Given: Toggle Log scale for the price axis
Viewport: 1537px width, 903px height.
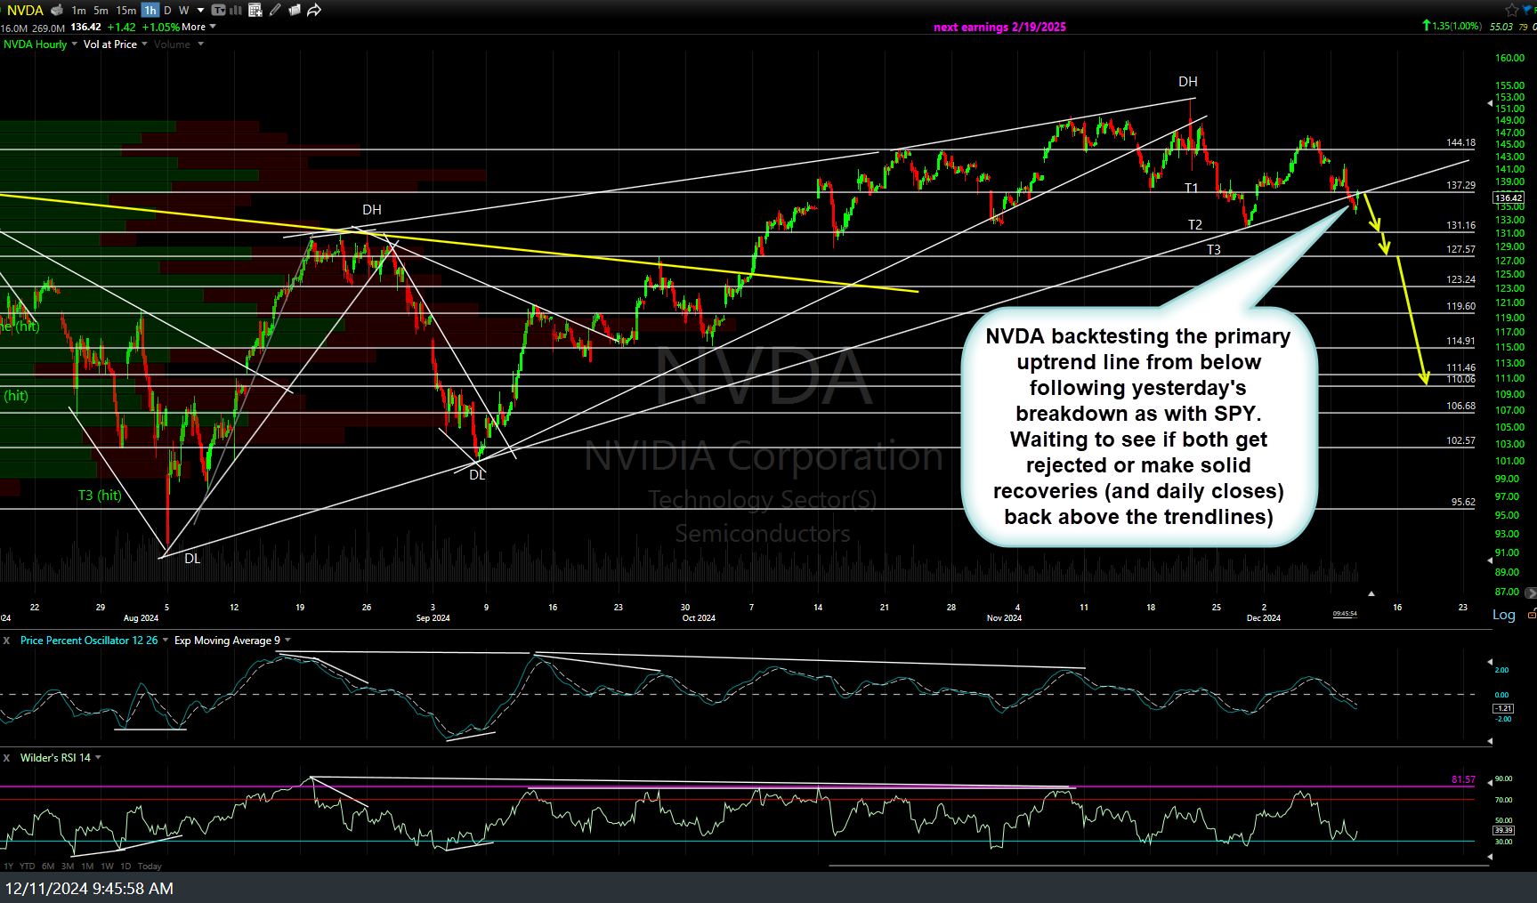Looking at the screenshot, I should click(1503, 614).
